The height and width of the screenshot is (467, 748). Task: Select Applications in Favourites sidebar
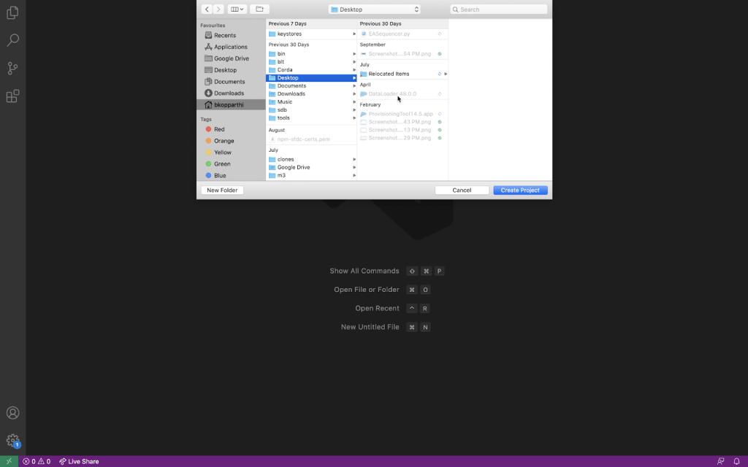click(230, 47)
